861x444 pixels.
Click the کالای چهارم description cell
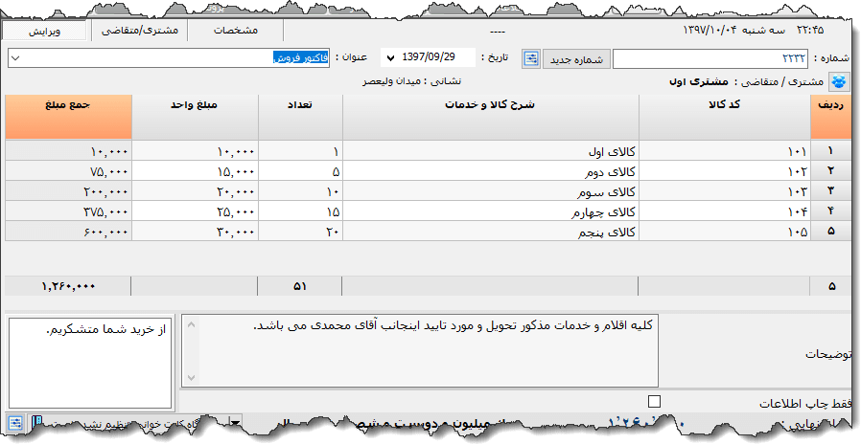click(491, 211)
